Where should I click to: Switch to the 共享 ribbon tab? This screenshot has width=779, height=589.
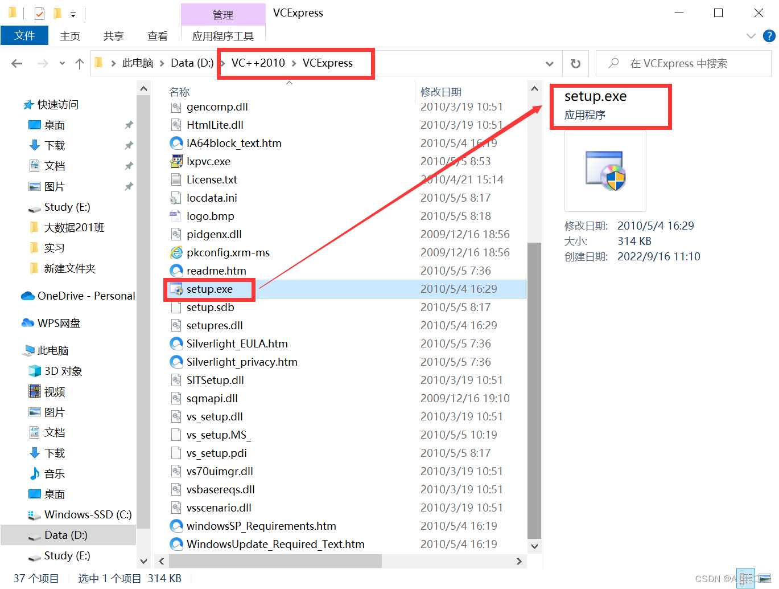(x=114, y=36)
